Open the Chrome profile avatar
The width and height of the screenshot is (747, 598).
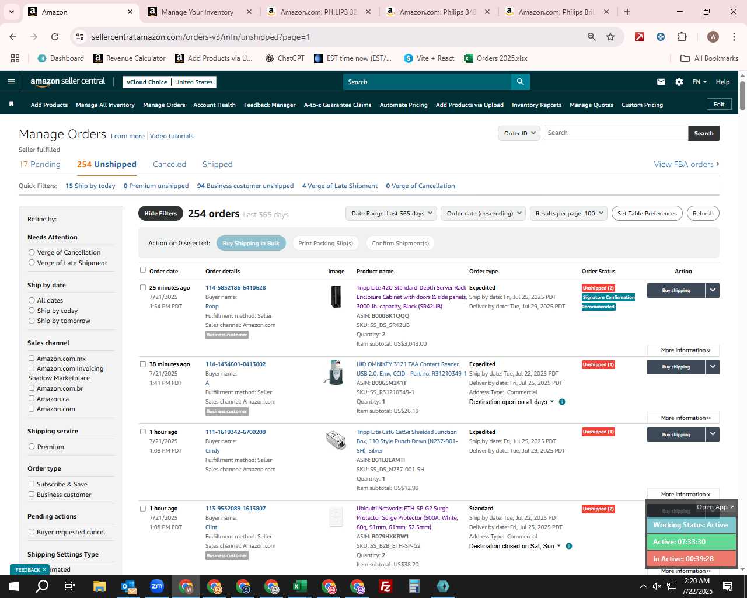(713, 37)
